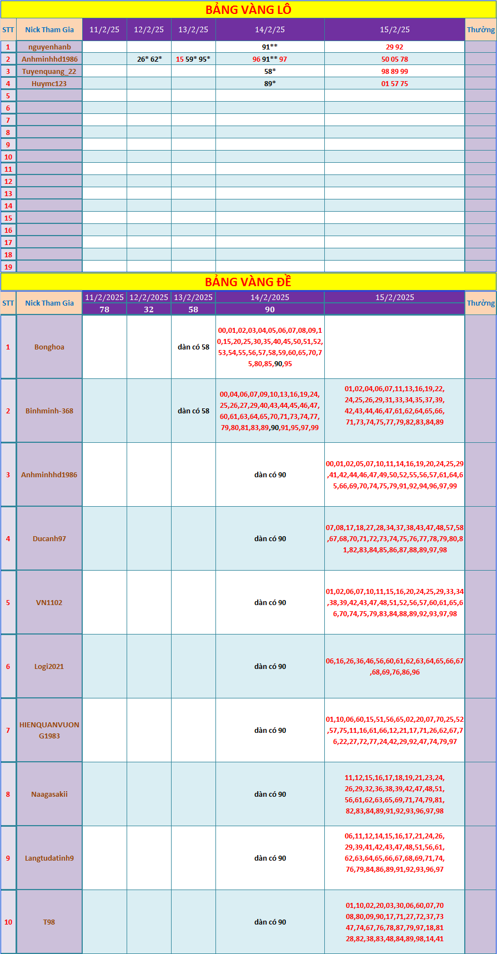Screen dimensions: 497x954
Task: Select the 14/2/2025 header in Đề table
Action: coord(270,297)
